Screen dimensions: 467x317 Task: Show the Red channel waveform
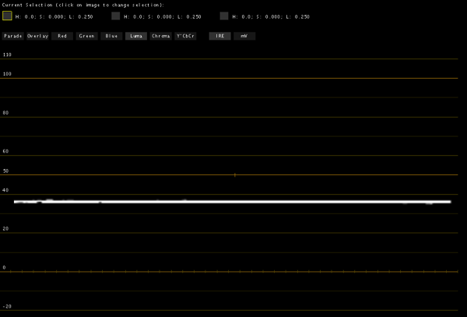[62, 36]
